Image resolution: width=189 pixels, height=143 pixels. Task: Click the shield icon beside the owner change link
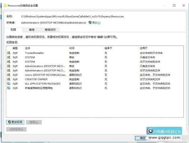[90, 23]
